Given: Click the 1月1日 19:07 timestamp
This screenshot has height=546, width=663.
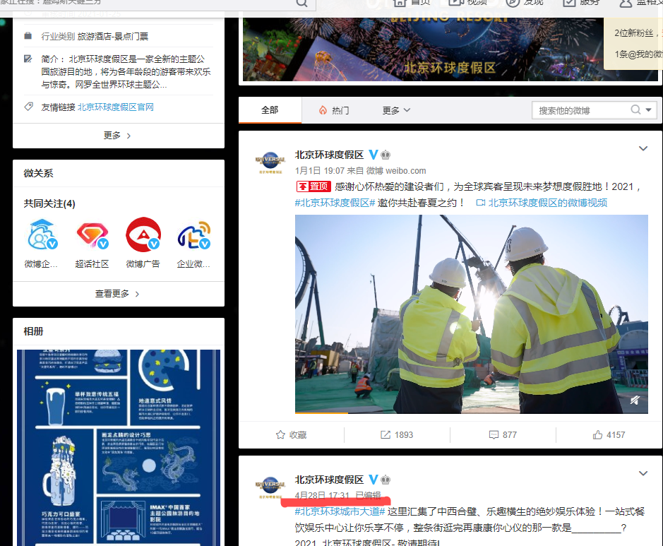Looking at the screenshot, I should [319, 171].
